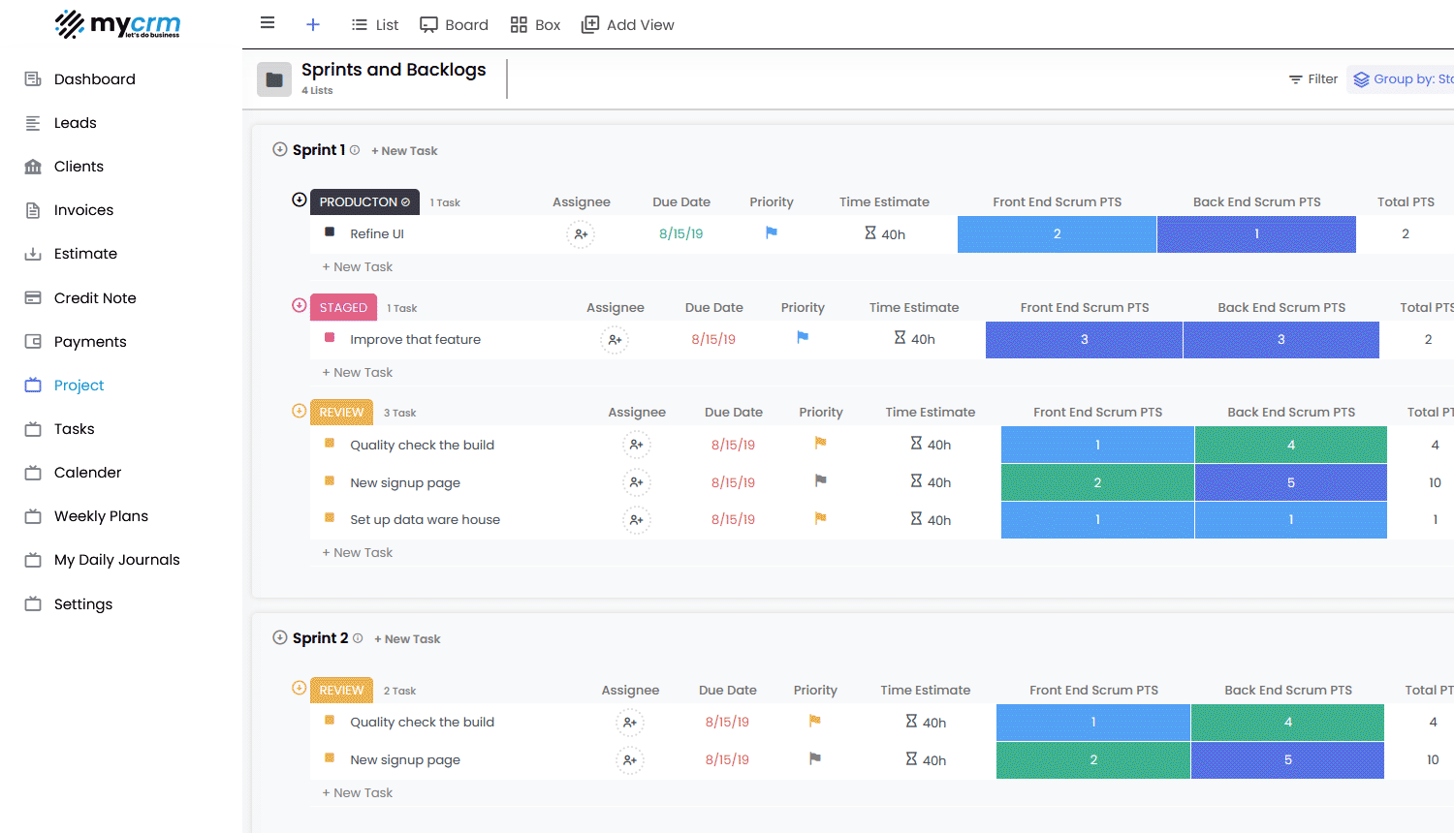Viewport: 1454px width, 833px height.
Task: Open the Sprints and Backlogs folder icon
Action: (x=274, y=79)
